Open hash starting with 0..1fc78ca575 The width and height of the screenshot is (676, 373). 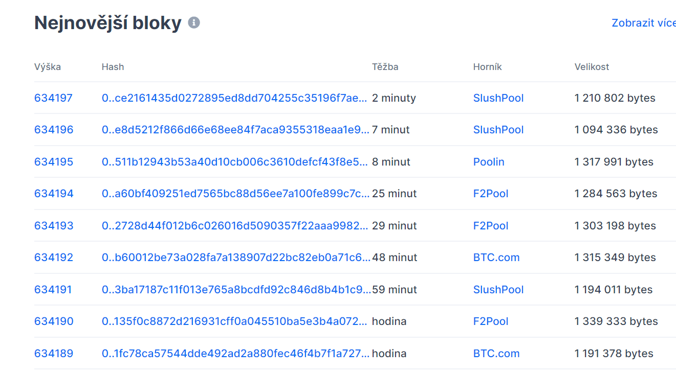234,354
